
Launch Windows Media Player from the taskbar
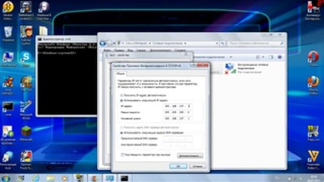(64, 178)
